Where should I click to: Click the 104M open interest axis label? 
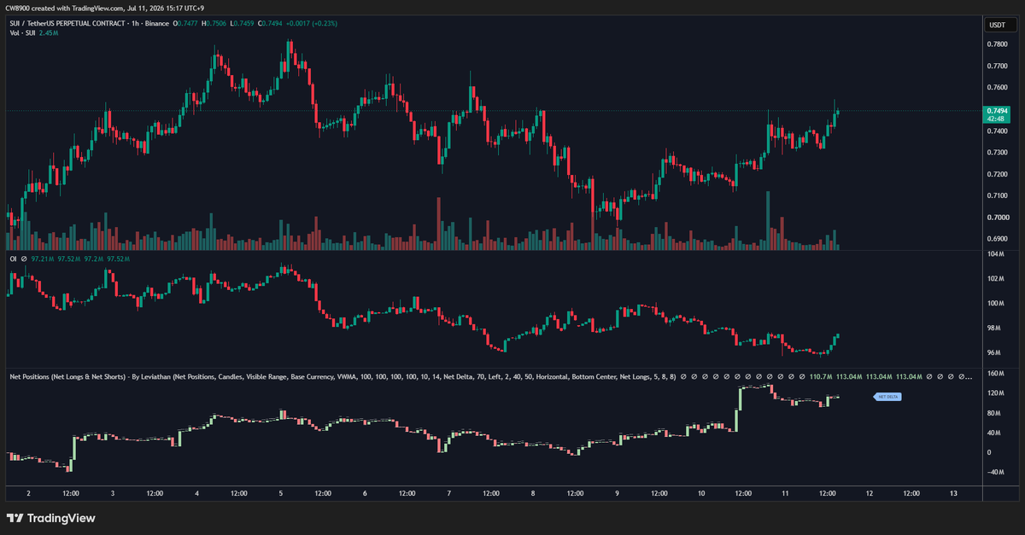pyautogui.click(x=995, y=255)
